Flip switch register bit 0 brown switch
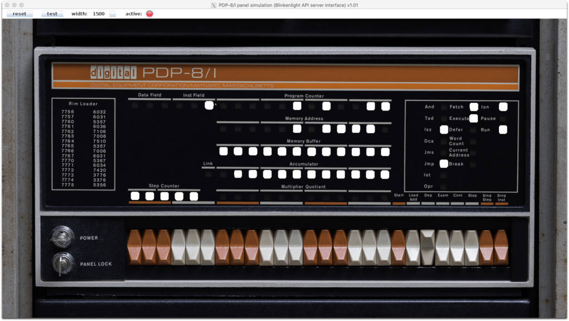 (222, 247)
